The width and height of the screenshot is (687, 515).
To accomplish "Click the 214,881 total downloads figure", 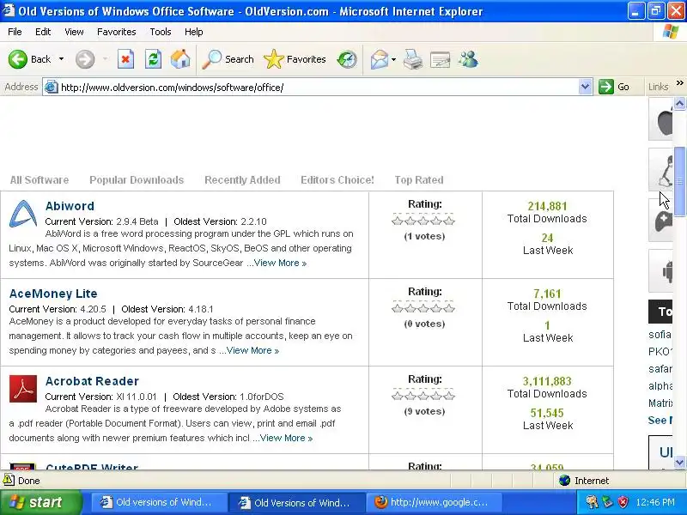I will pyautogui.click(x=547, y=206).
